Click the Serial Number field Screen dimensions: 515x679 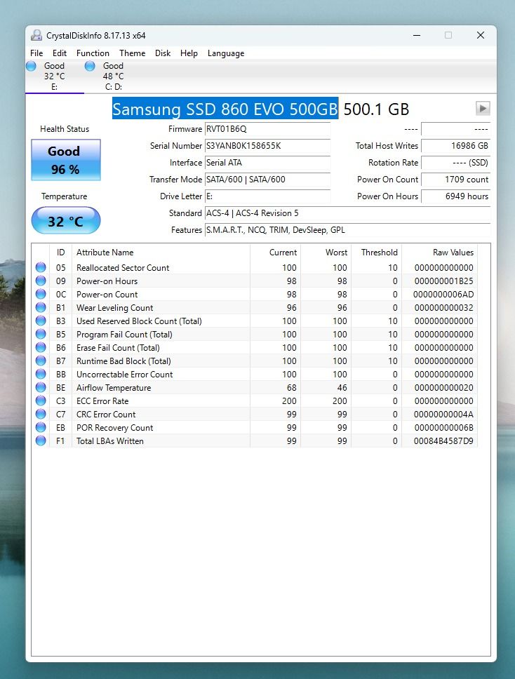[x=267, y=146]
